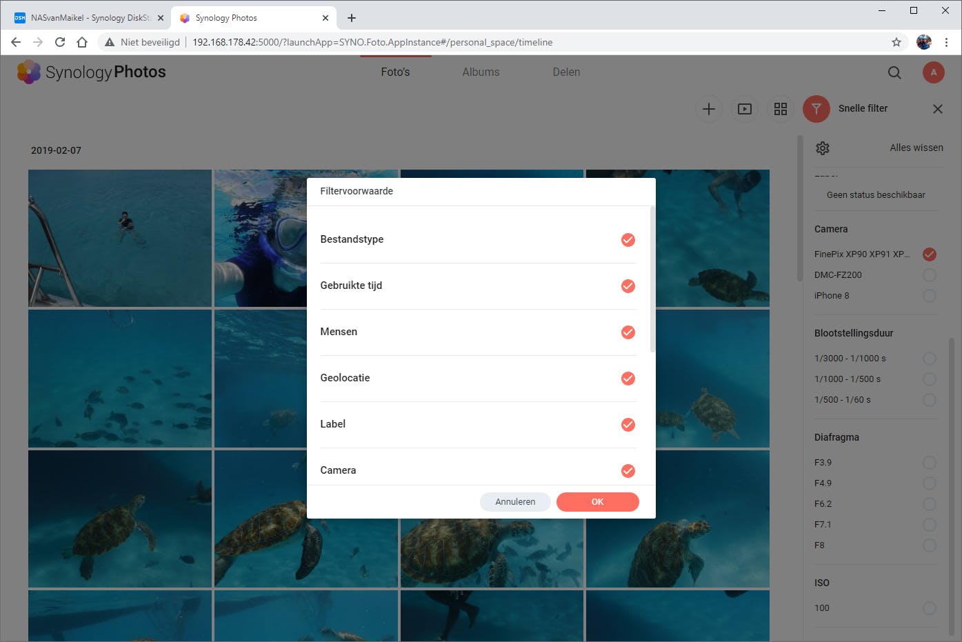
Task: Uncheck Geolocatie filter condition
Action: click(628, 379)
